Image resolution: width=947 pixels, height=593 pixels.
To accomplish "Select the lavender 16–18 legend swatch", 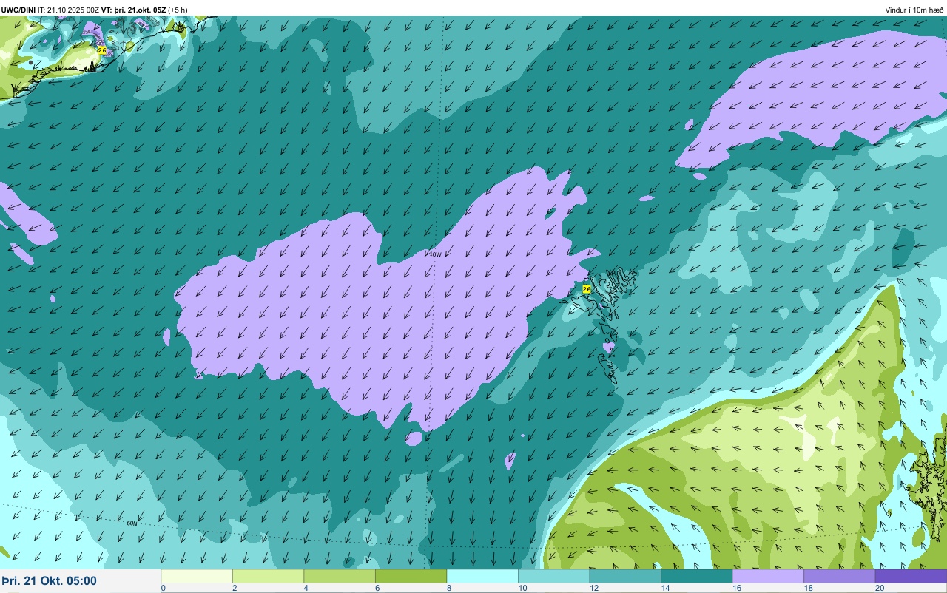I will point(768,576).
